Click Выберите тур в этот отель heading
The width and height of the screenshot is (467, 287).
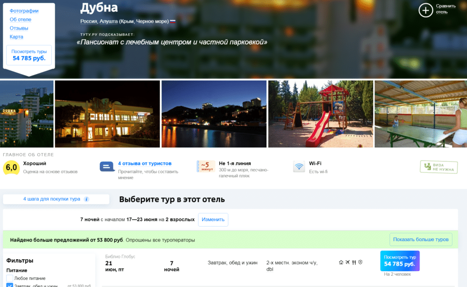[x=172, y=199]
